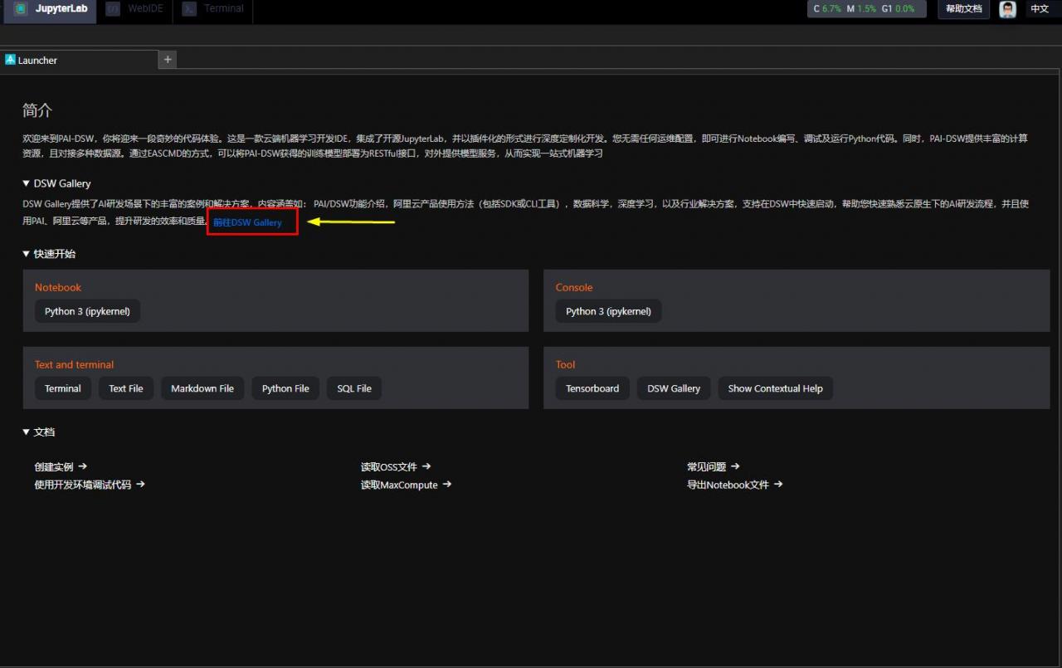Follow the 前往DSW Gallery link

[x=247, y=222]
